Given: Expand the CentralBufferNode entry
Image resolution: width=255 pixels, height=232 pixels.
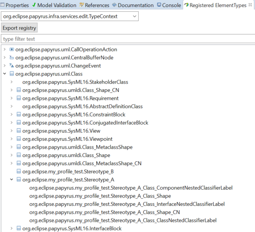Looking at the screenshot, I should point(4,58).
